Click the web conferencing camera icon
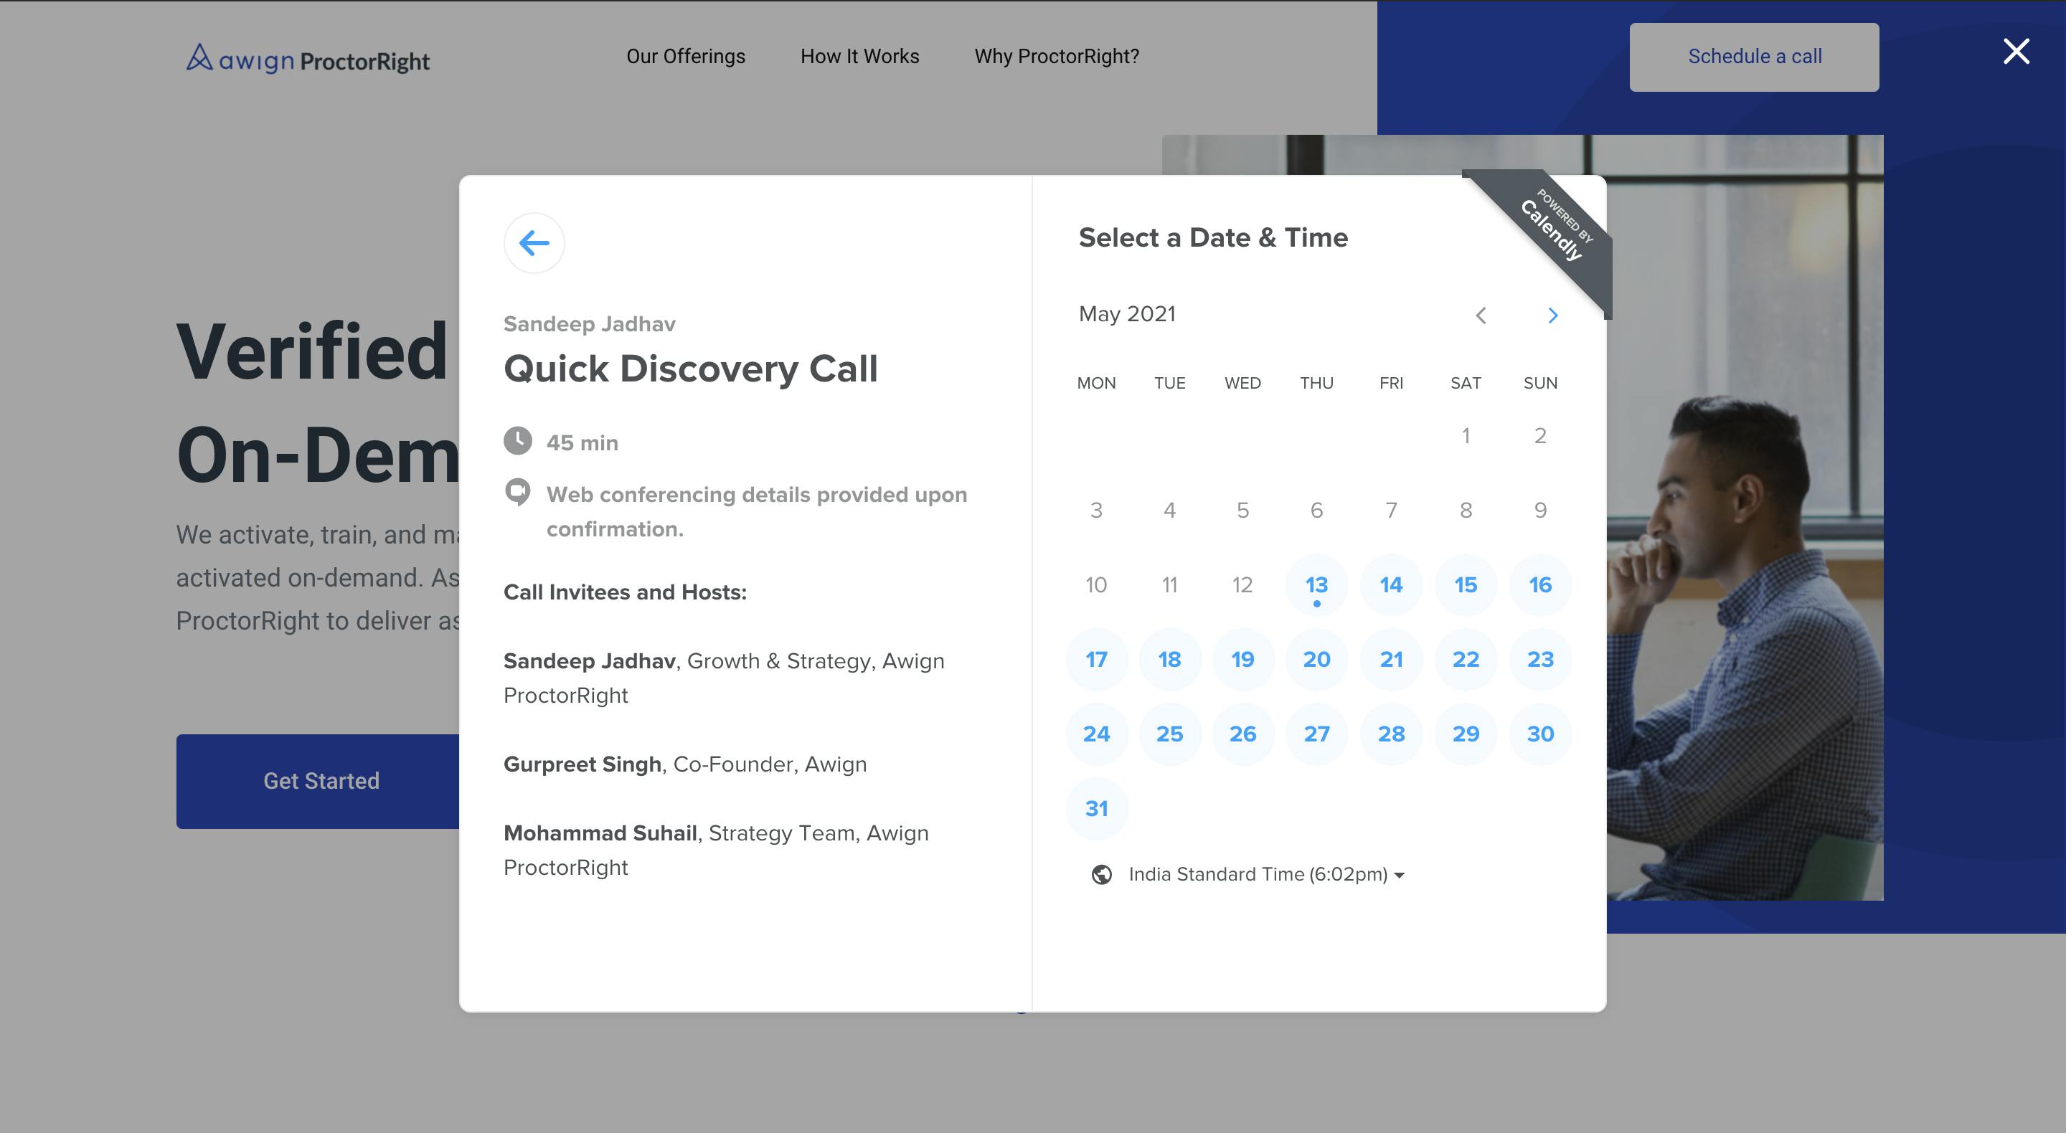This screenshot has width=2066, height=1133. (x=517, y=493)
